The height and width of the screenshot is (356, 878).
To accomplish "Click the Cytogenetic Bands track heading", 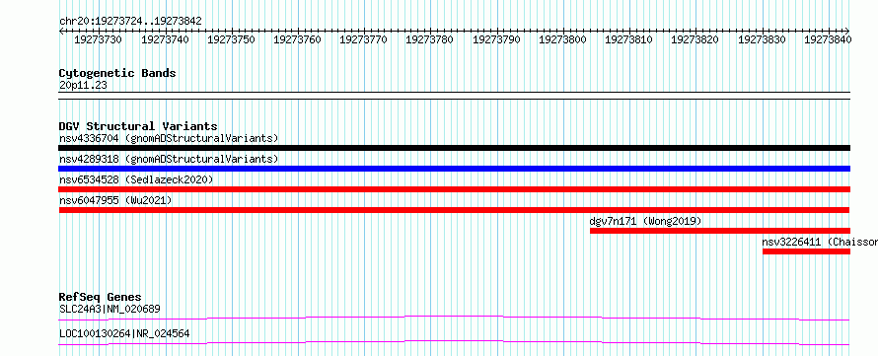I will coord(117,73).
